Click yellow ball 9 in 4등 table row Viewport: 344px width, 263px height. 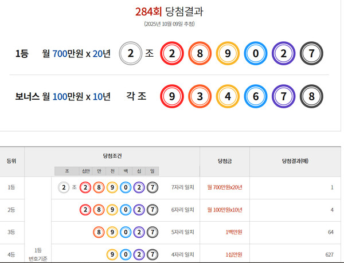coord(112,254)
